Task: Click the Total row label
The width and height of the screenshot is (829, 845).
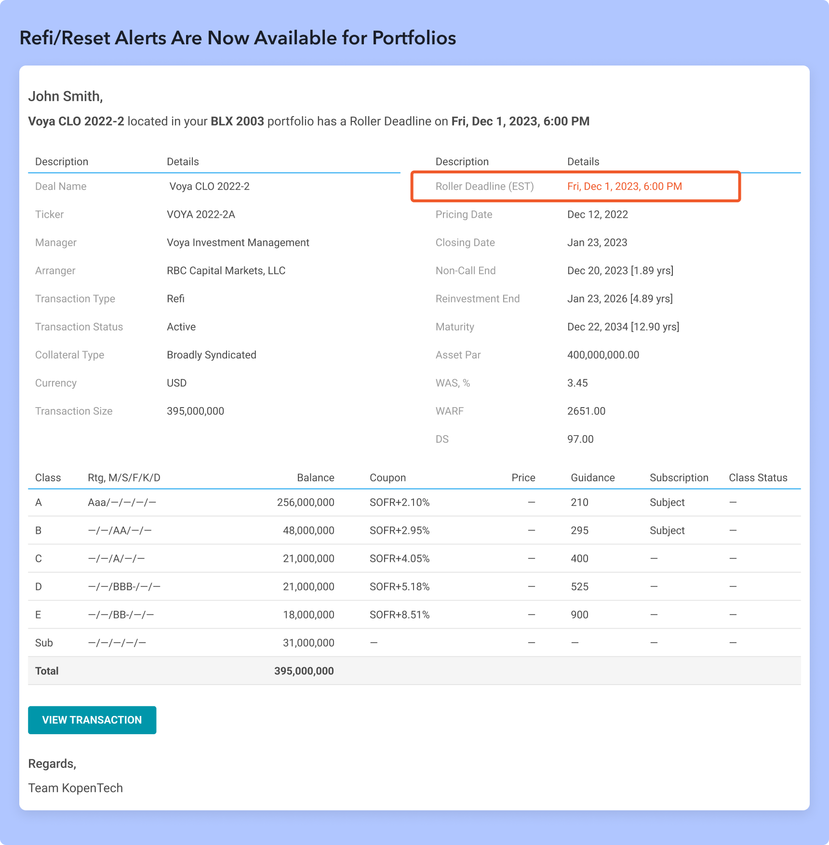Action: 47,671
